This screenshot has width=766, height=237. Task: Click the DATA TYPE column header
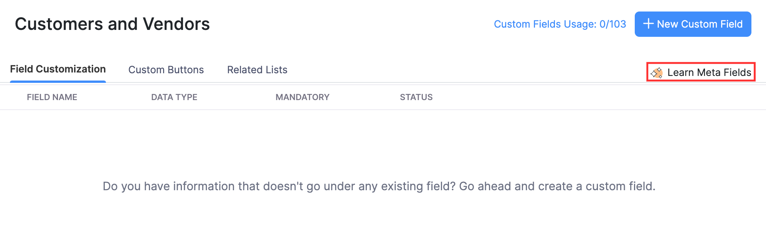point(174,97)
